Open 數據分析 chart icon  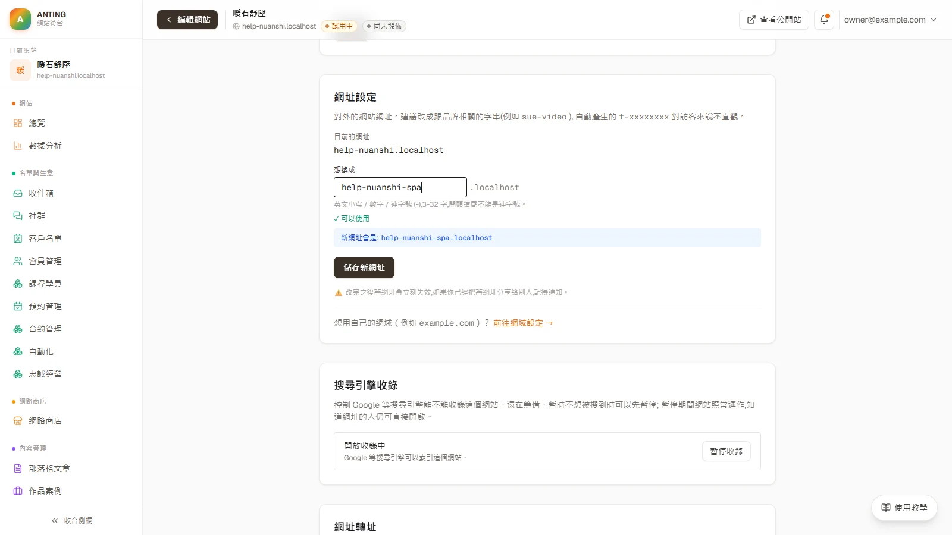tap(18, 146)
